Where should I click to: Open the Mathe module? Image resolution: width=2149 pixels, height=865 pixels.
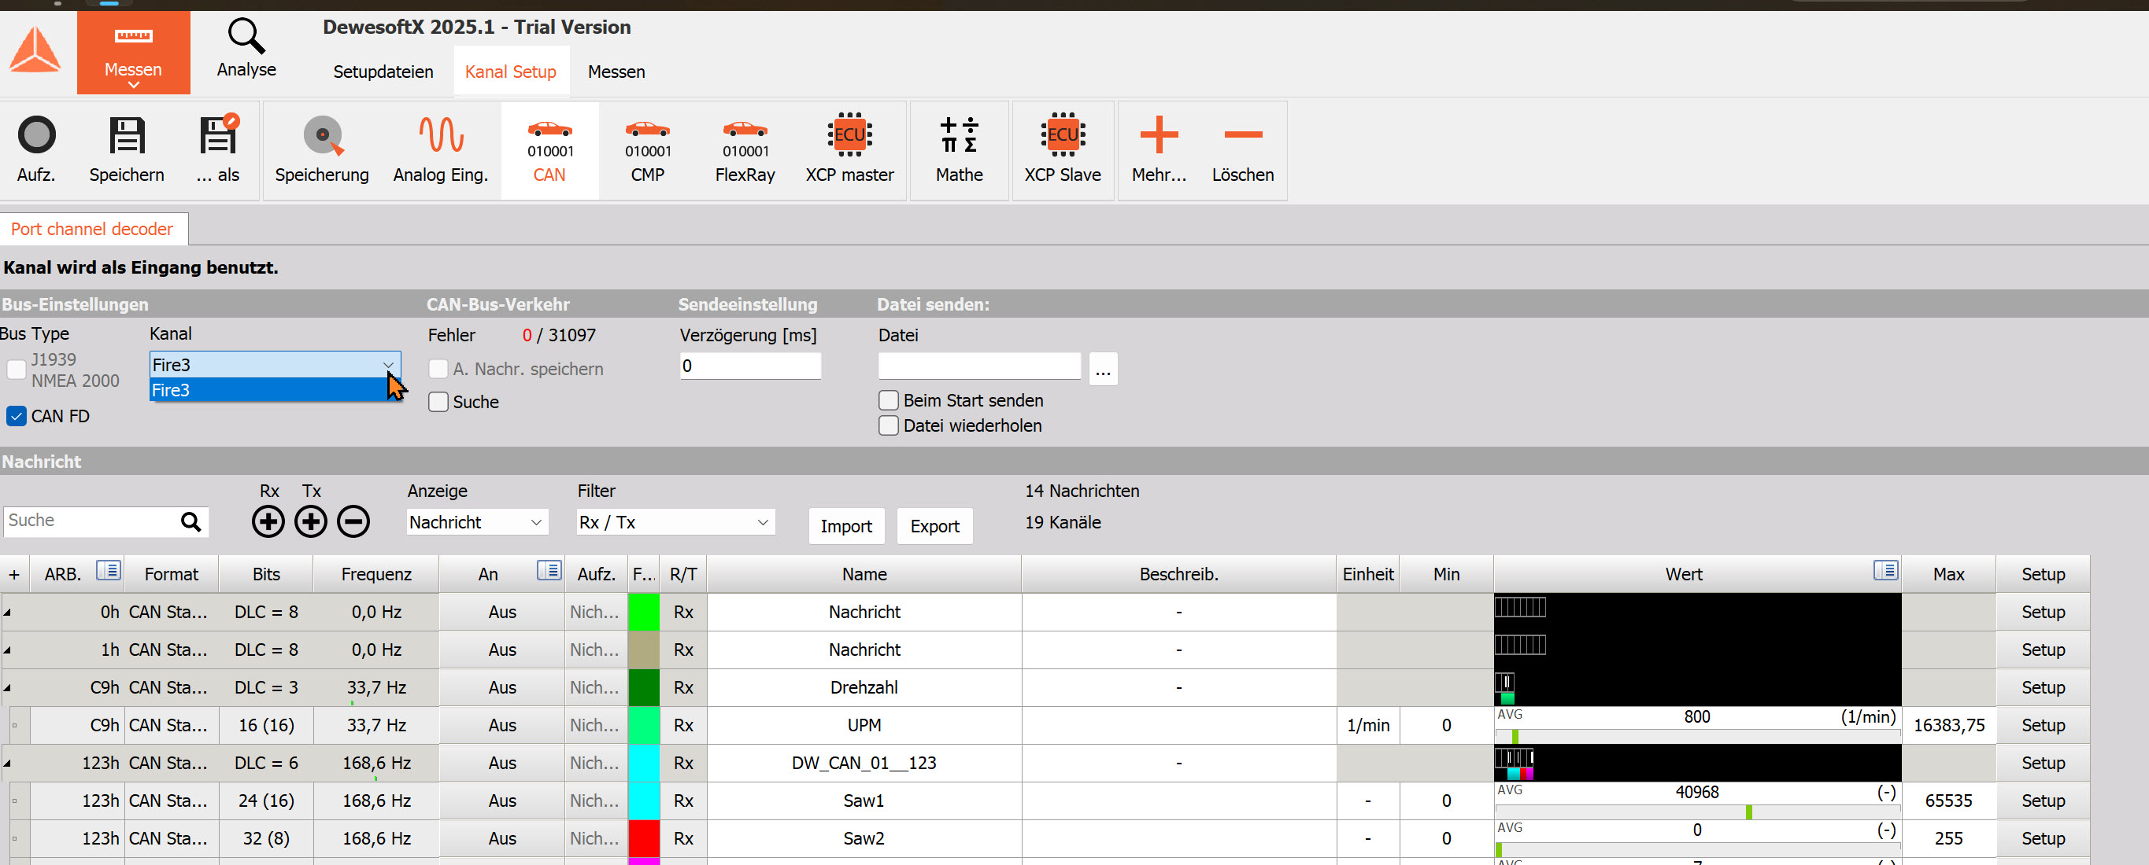pyautogui.click(x=959, y=150)
